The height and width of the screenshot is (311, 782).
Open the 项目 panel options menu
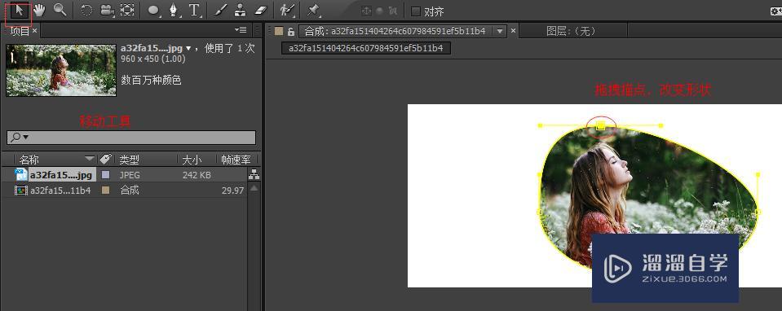[x=241, y=30]
